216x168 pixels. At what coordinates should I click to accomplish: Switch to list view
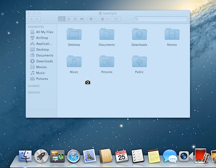69,19
